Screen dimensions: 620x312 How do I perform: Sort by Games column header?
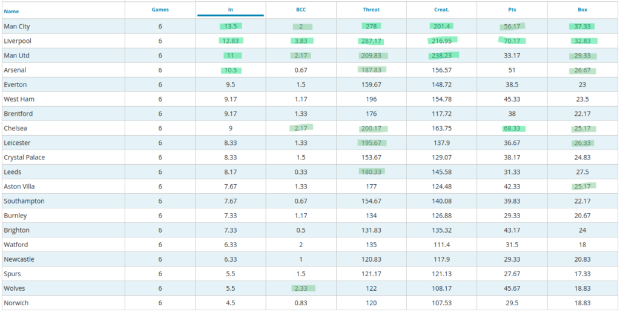(160, 10)
